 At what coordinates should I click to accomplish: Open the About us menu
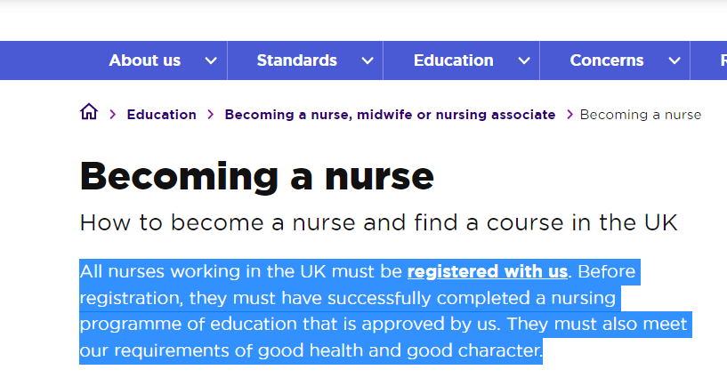coord(145,60)
